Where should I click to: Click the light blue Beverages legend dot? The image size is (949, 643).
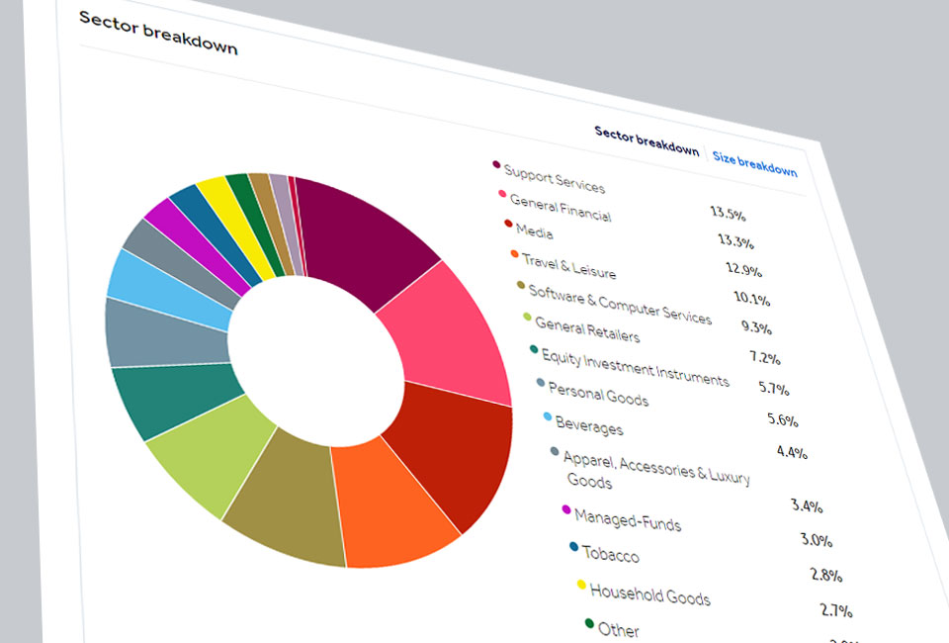point(548,416)
